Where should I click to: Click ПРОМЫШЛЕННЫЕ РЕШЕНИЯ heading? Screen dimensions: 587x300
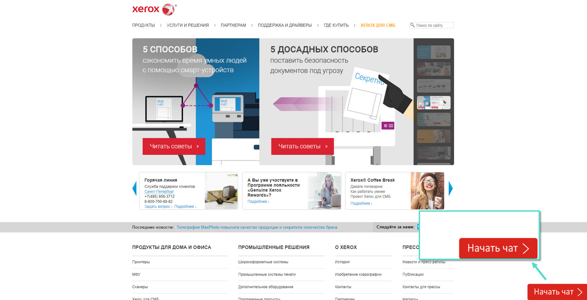coord(274,247)
